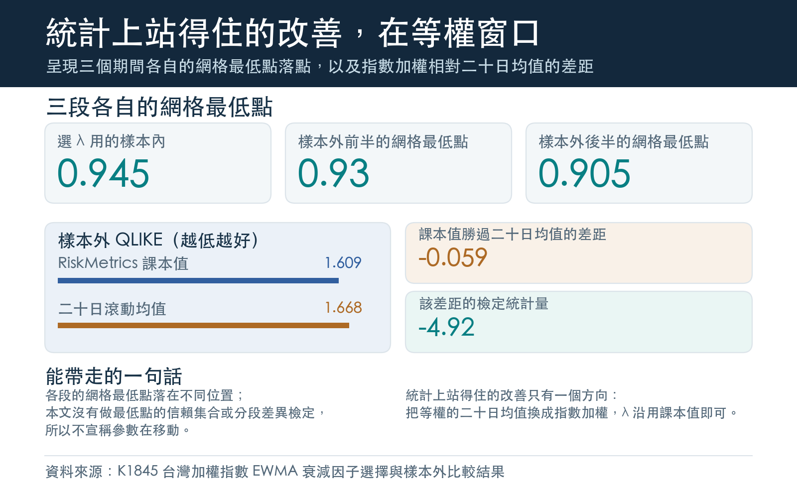Click the line 本文沒有做最低點的信賴集合或分段差異檢定，
The height and width of the screenshot is (498, 797).
(185, 413)
